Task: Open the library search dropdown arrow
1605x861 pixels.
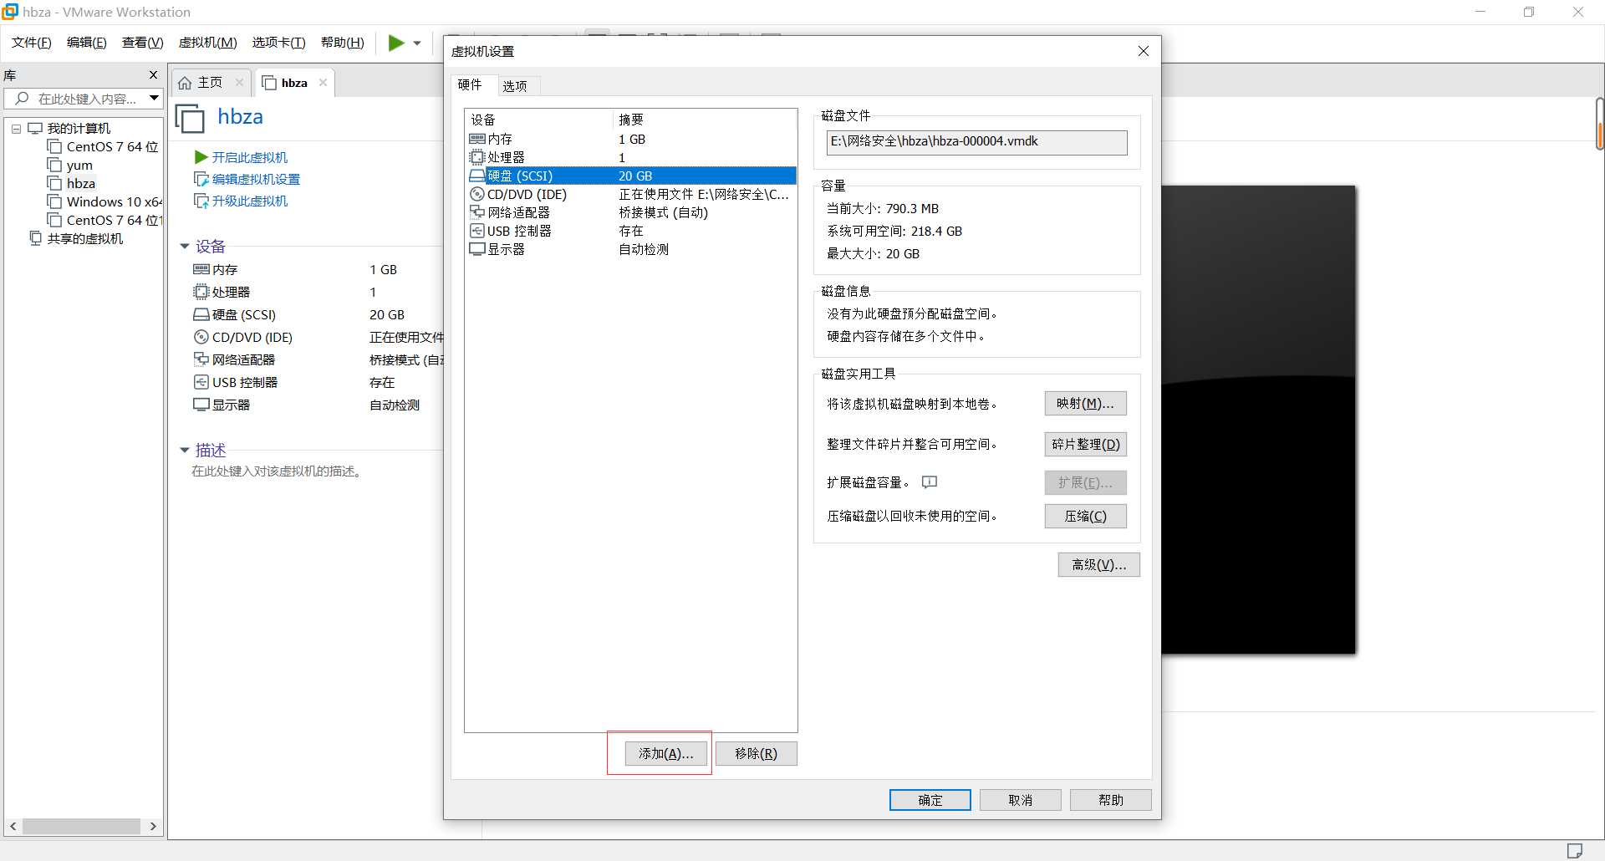Action: pos(155,99)
